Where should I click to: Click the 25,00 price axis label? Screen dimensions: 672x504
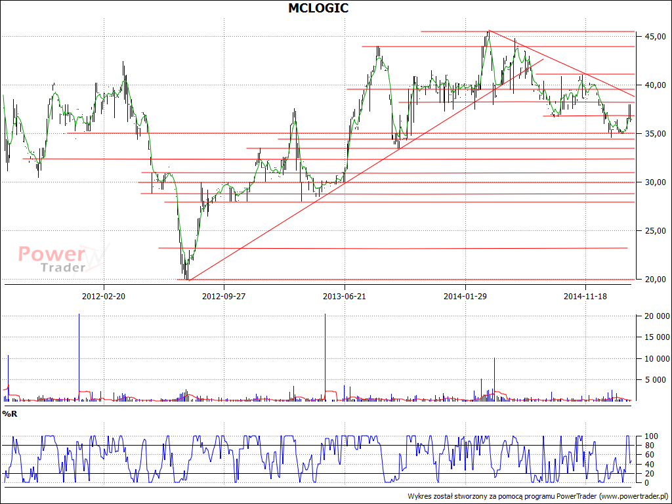656,230
